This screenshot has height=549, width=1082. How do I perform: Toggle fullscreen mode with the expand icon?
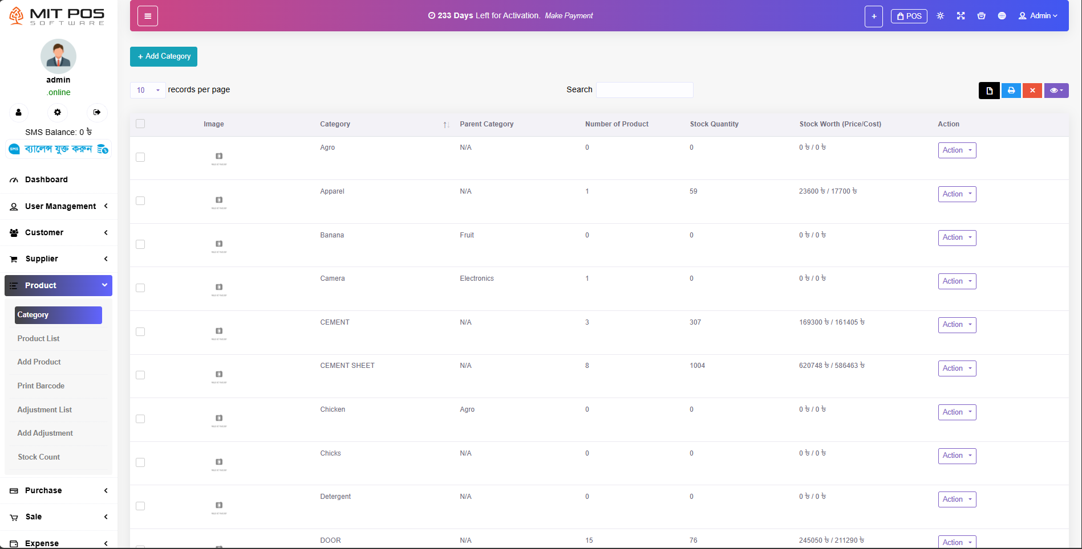tap(961, 16)
